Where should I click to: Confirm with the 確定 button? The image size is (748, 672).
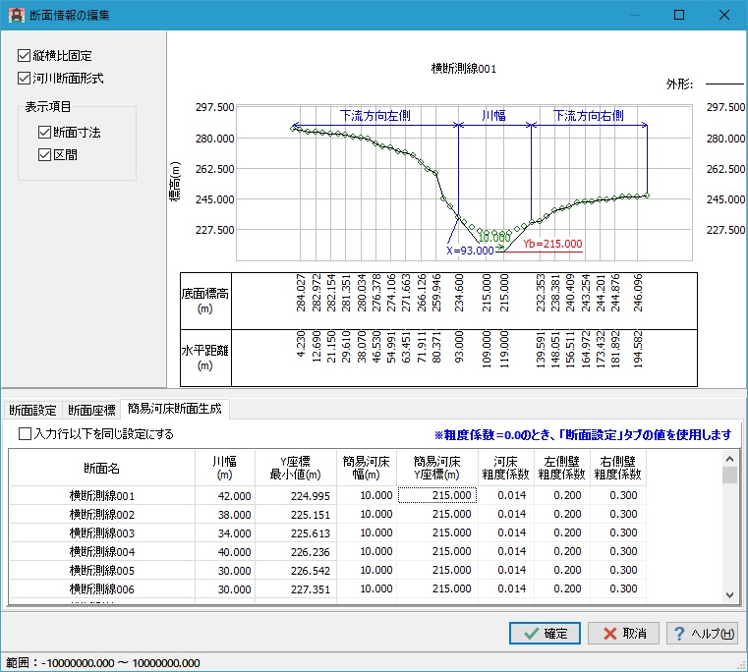click(x=545, y=634)
